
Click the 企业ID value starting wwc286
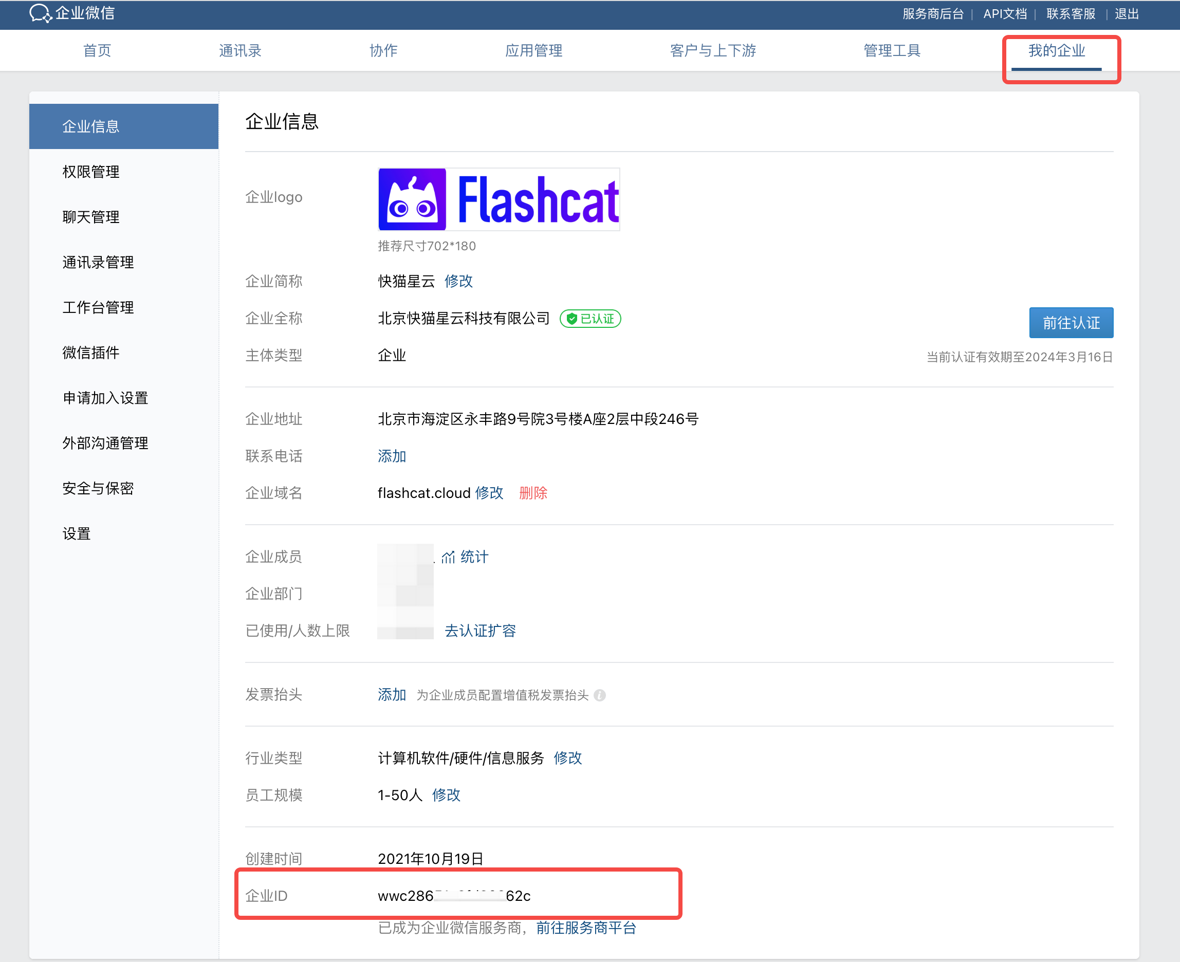[x=454, y=896]
